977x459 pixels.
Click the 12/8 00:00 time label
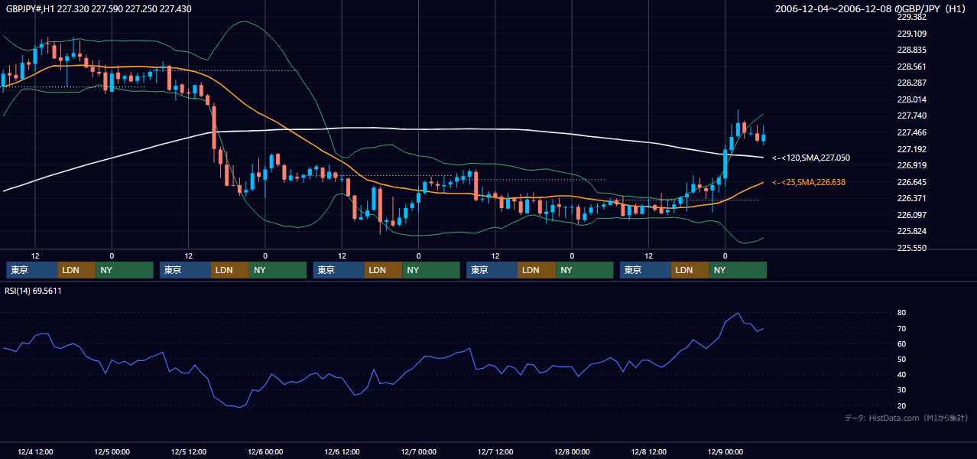pos(572,452)
